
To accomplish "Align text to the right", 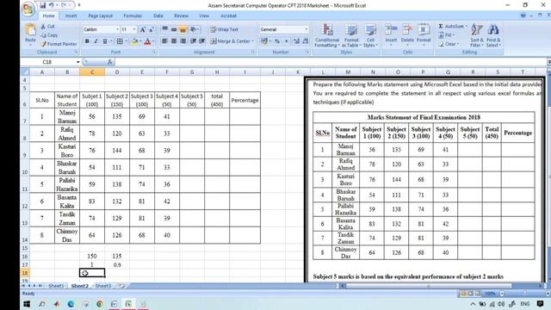I will [x=183, y=41].
